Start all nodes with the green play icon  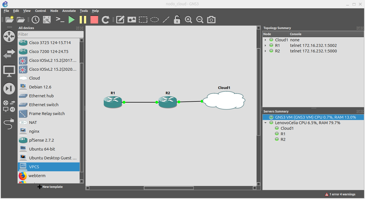(x=72, y=20)
